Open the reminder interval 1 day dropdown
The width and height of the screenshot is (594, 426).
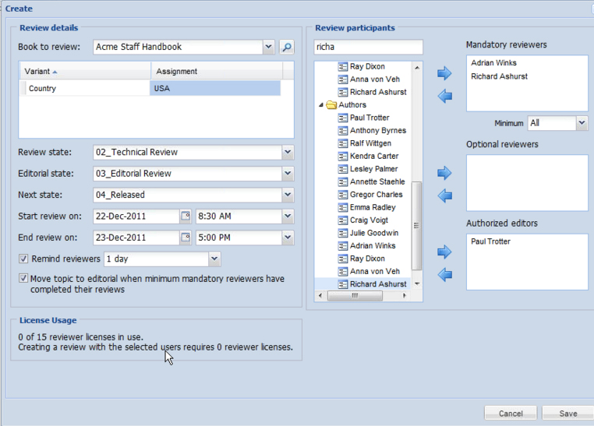(x=214, y=259)
